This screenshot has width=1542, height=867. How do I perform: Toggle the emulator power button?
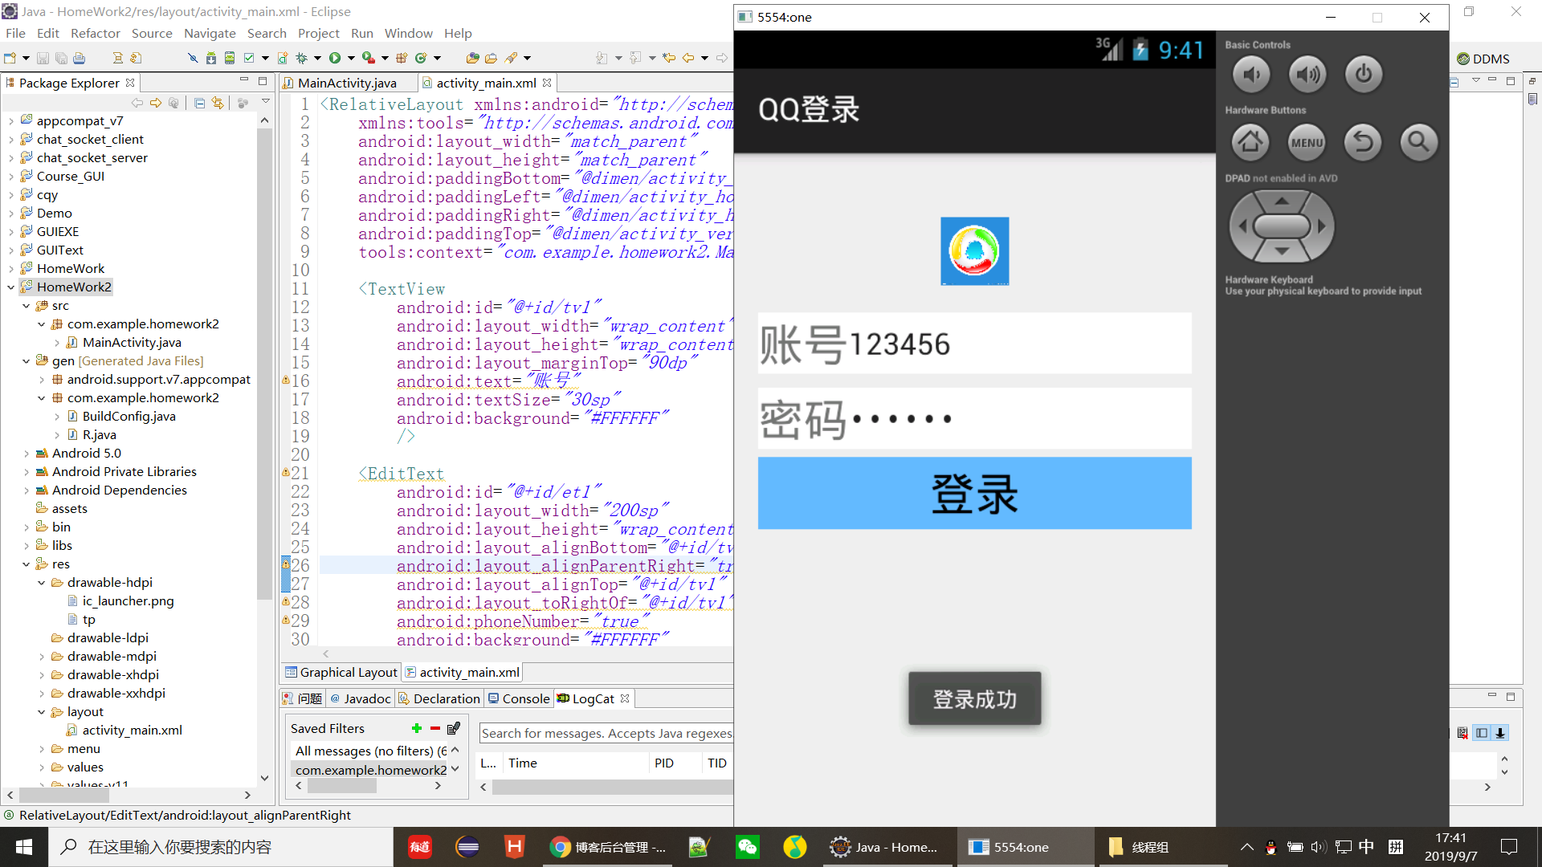point(1363,75)
